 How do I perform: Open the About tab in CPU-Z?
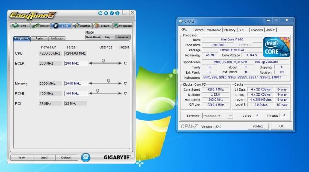click(270, 30)
